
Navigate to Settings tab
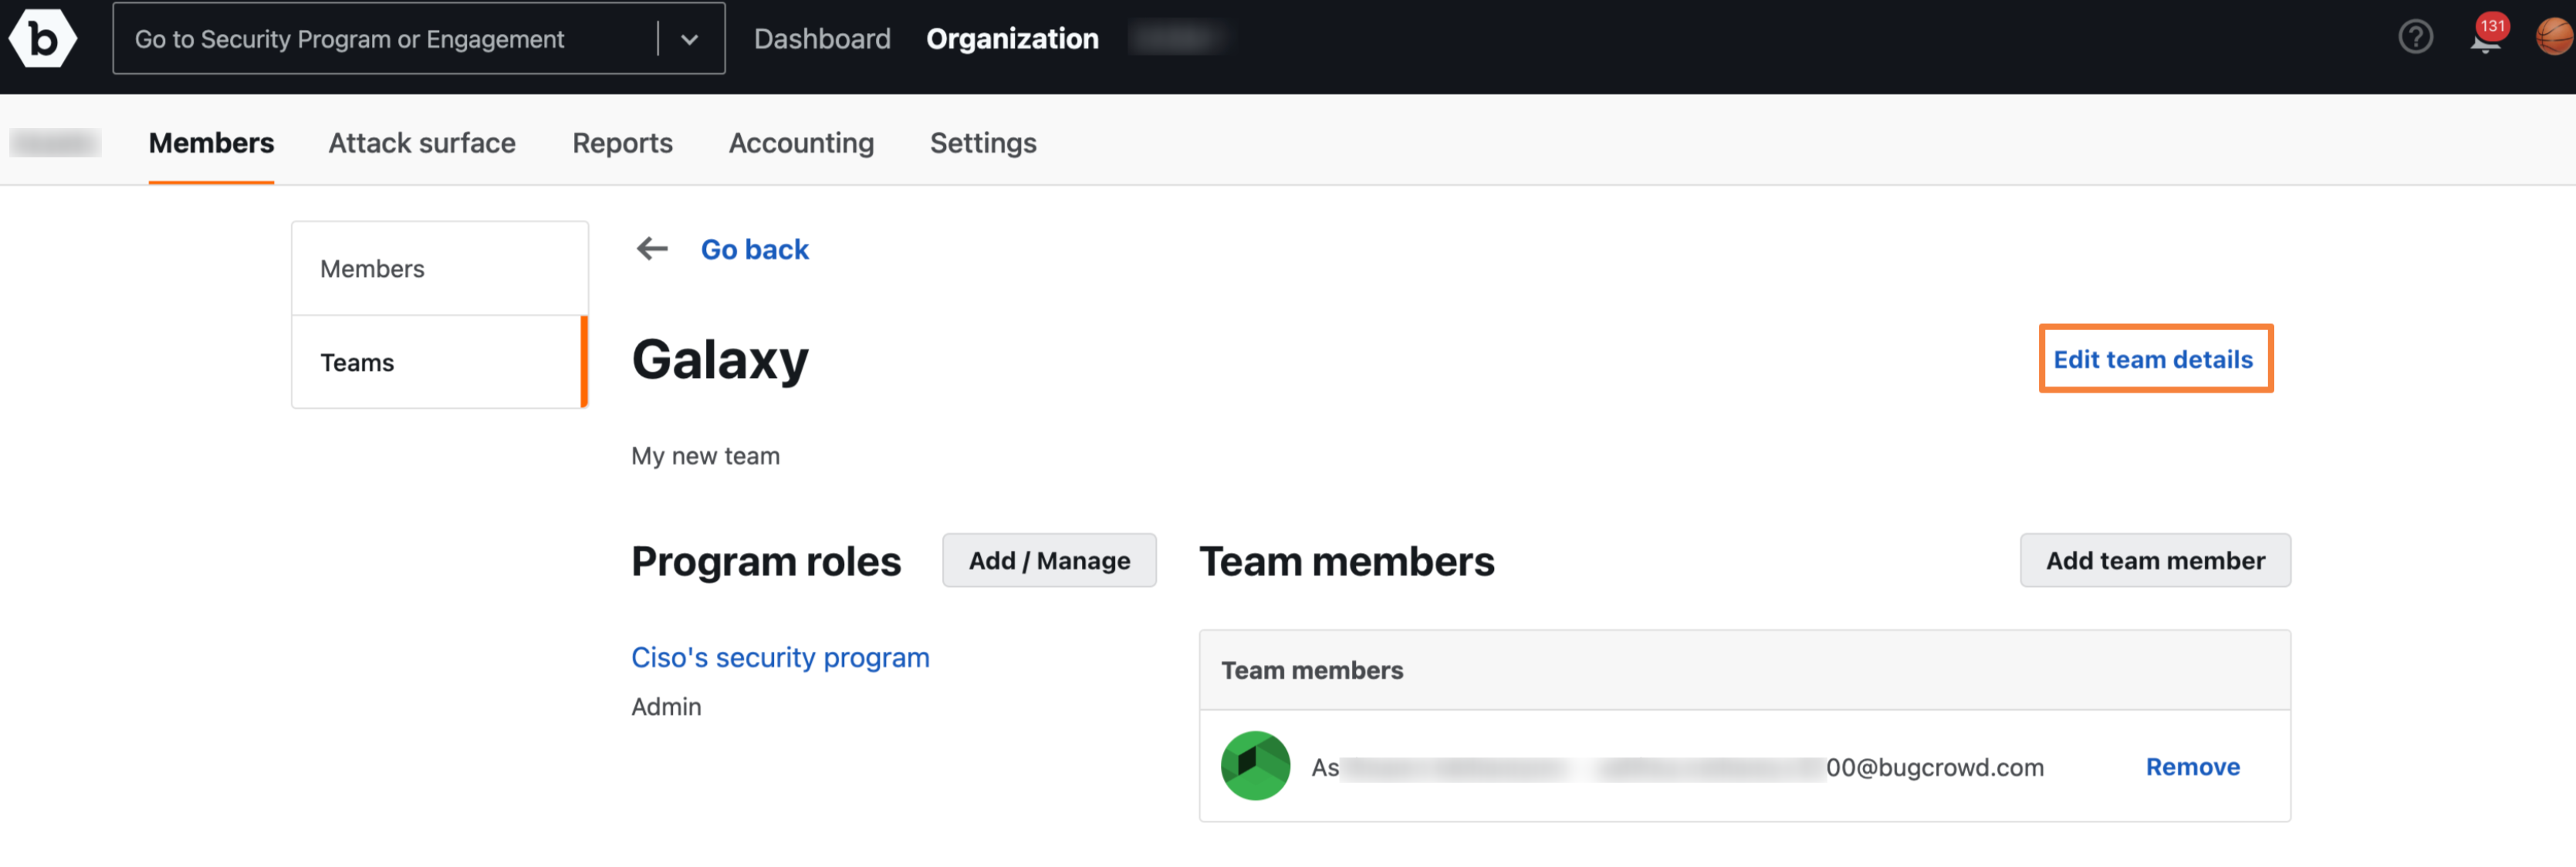pos(982,140)
